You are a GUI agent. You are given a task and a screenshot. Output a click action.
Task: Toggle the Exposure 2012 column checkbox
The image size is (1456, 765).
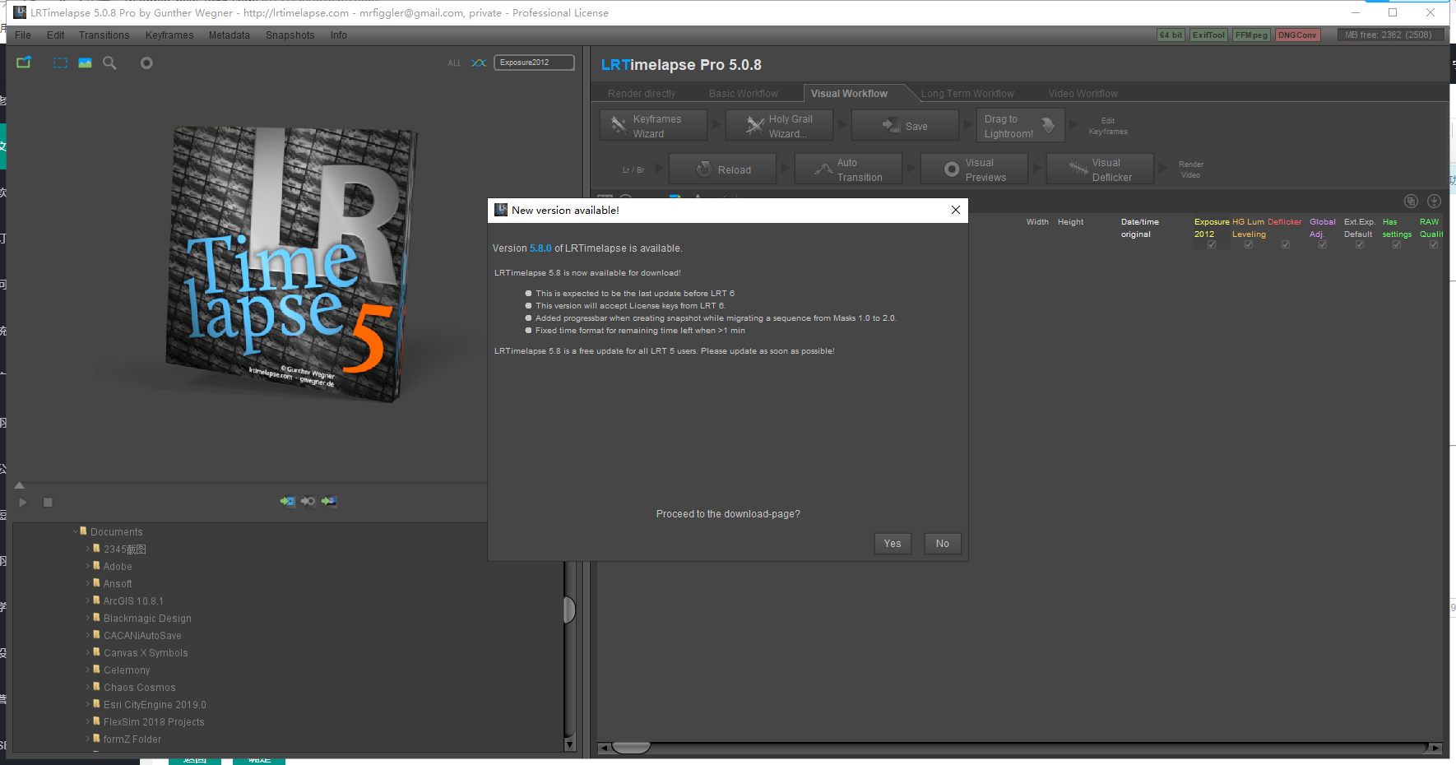pyautogui.click(x=1212, y=245)
